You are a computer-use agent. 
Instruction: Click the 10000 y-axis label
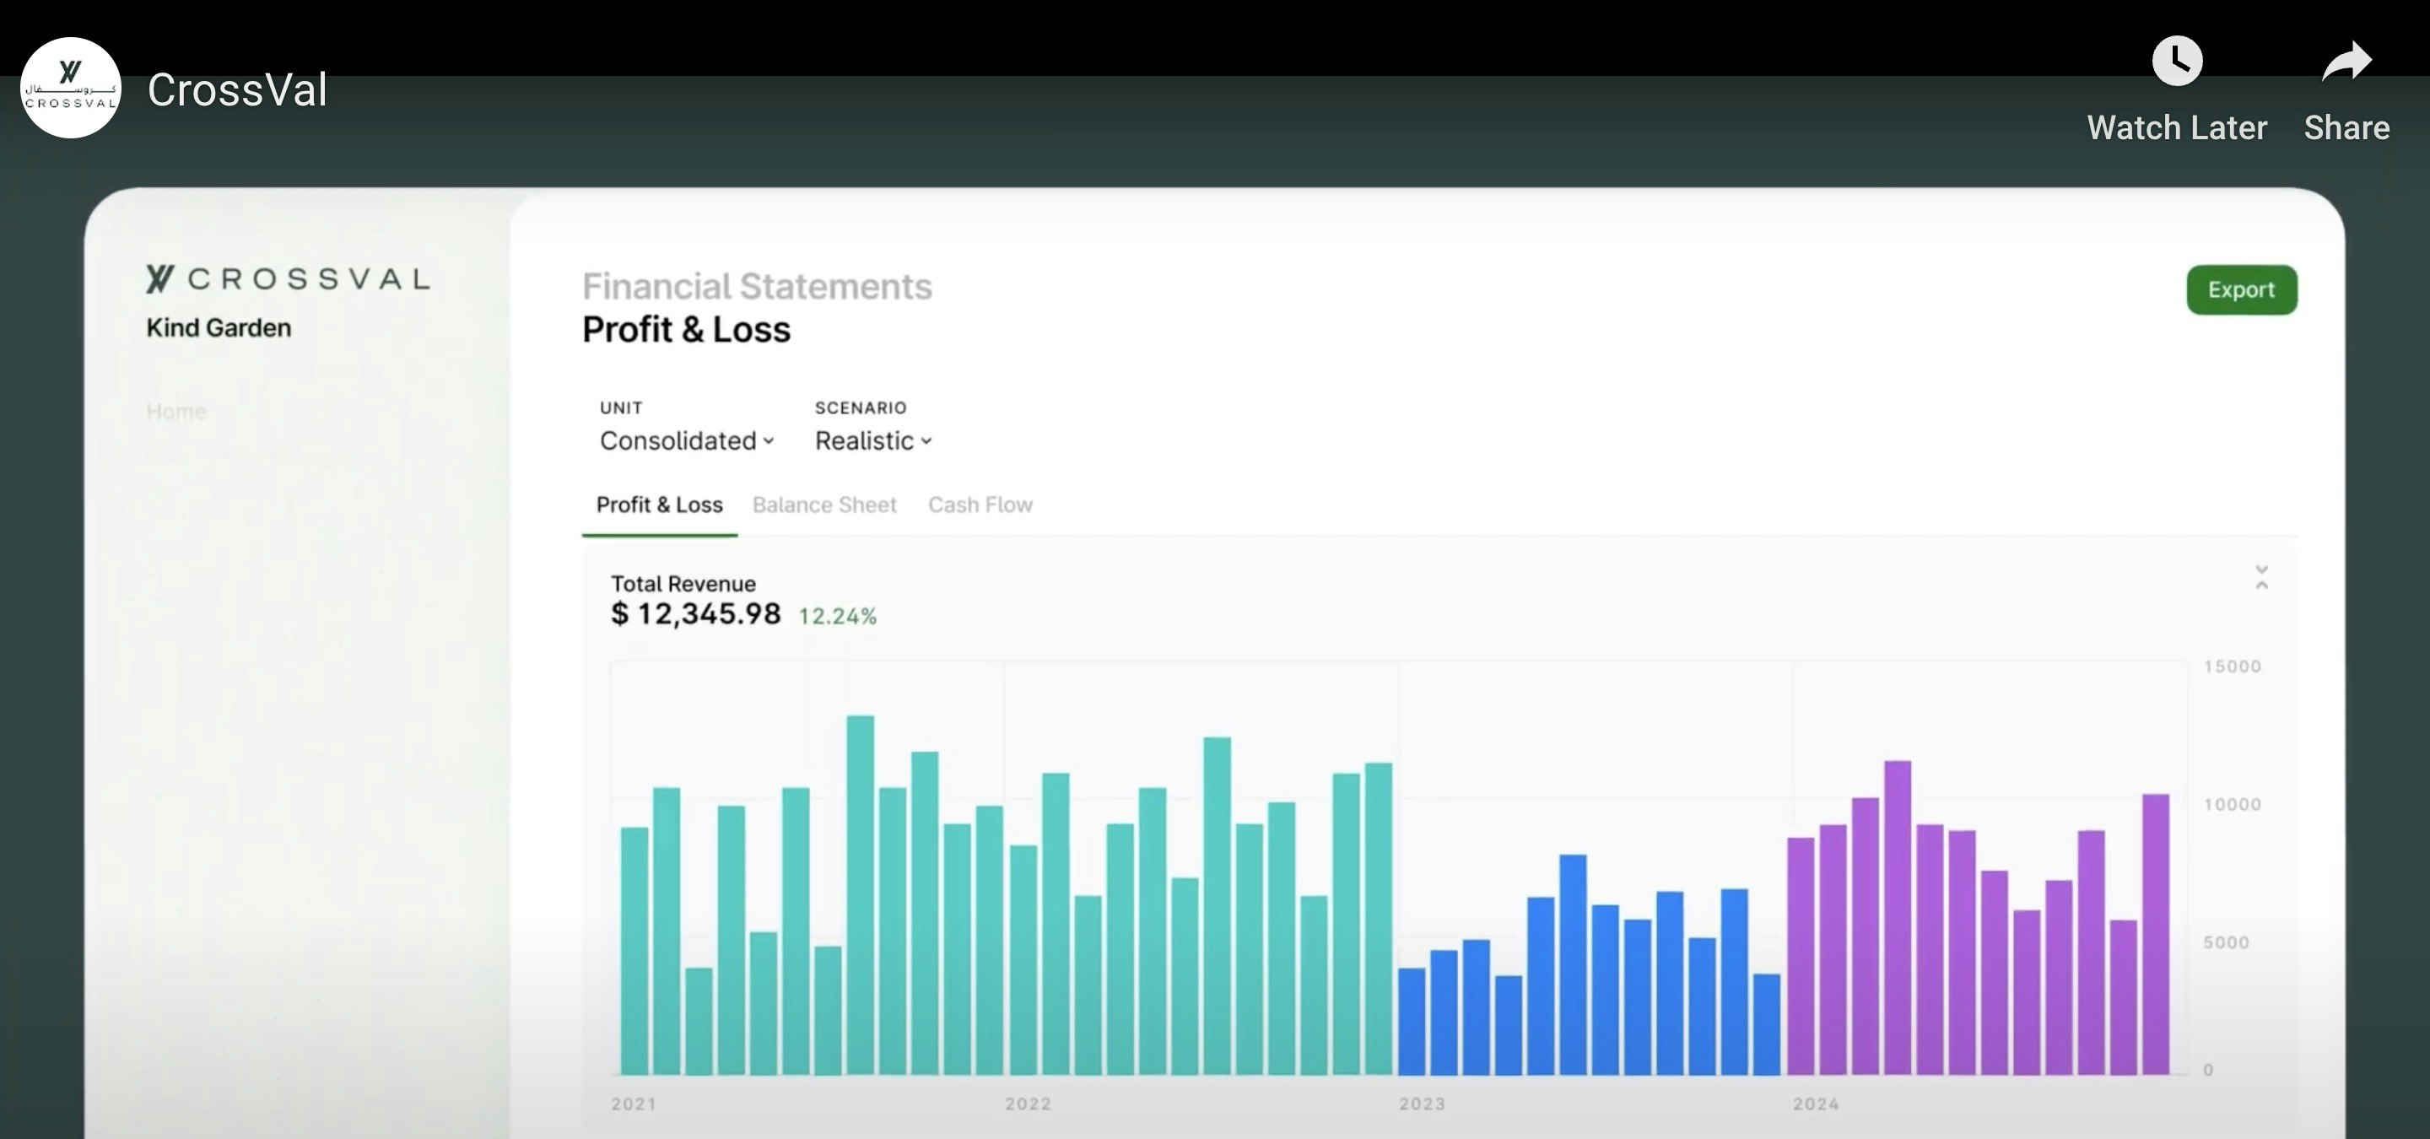click(2232, 804)
